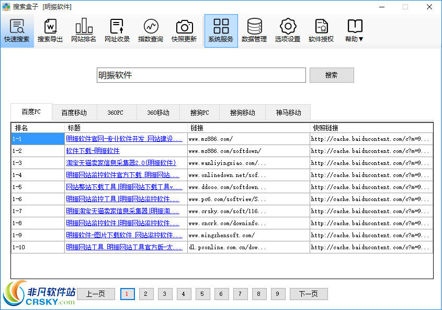Click URL cell dl.pconline.com.cn/dow...
The image size is (442, 310).
[248, 247]
